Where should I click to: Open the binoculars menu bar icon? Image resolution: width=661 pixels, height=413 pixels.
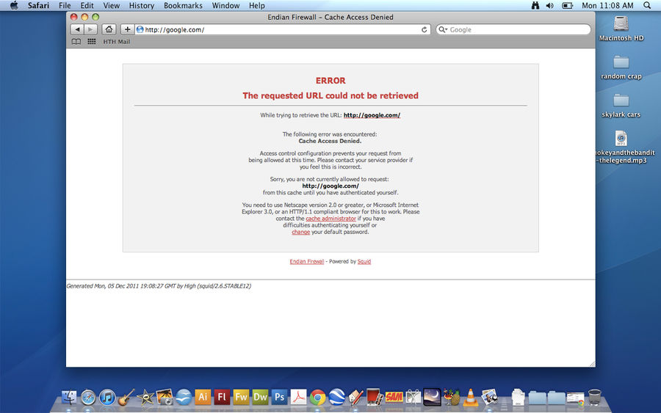click(535, 5)
